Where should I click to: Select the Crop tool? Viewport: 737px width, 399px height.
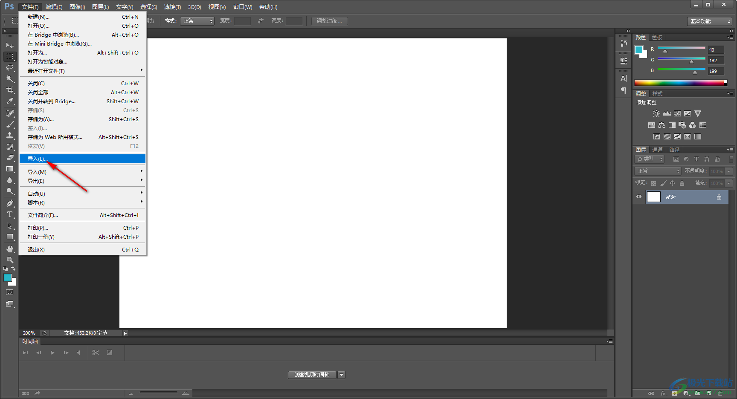point(10,90)
